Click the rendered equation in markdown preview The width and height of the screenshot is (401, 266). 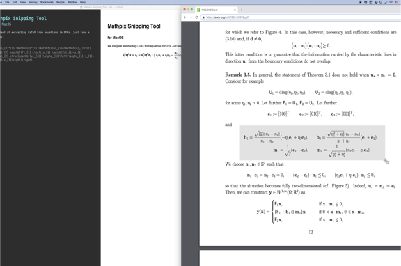tap(151, 55)
